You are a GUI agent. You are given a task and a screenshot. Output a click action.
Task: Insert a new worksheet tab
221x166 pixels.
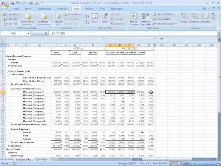pyautogui.click(x=53, y=160)
